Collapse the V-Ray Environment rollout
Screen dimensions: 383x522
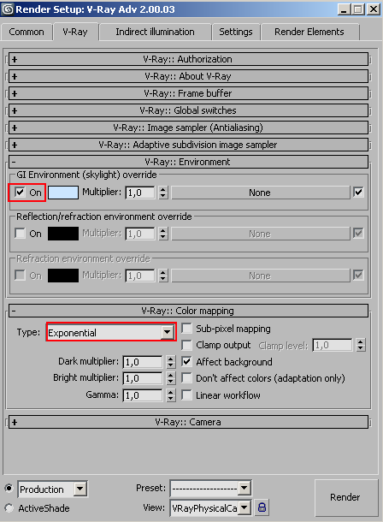pos(188,162)
